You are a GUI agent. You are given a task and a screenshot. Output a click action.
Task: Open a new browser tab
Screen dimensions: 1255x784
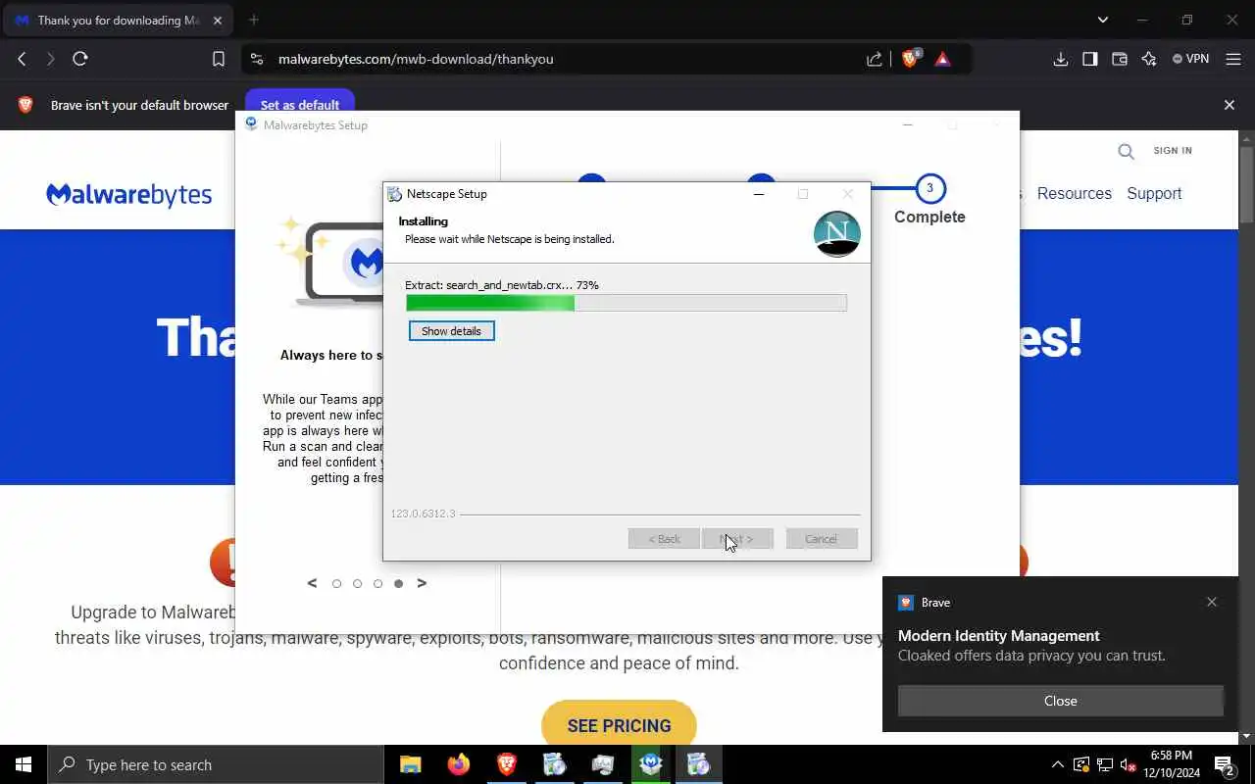click(254, 20)
